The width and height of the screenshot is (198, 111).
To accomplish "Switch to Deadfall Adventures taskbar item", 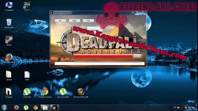I will [55, 108].
